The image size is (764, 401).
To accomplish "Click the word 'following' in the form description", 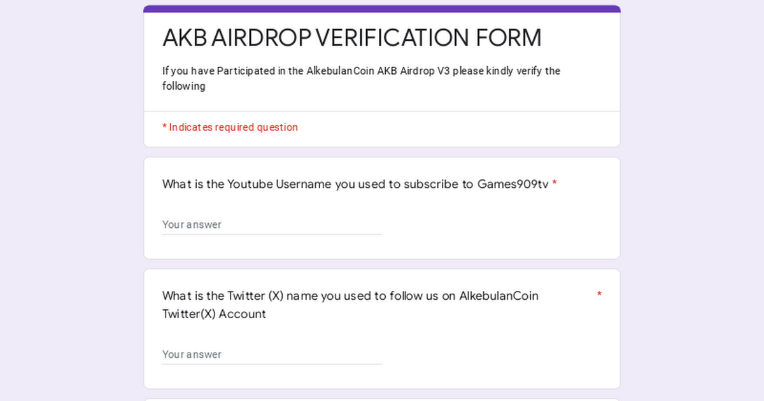I will (184, 86).
